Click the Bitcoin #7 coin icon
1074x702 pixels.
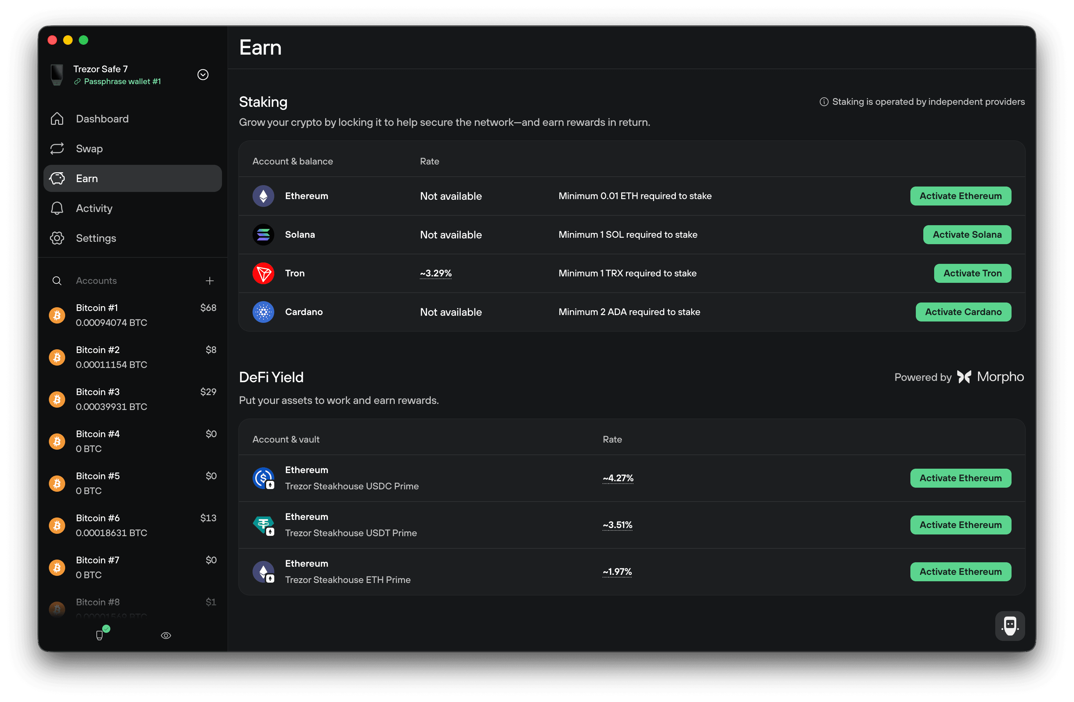57,568
